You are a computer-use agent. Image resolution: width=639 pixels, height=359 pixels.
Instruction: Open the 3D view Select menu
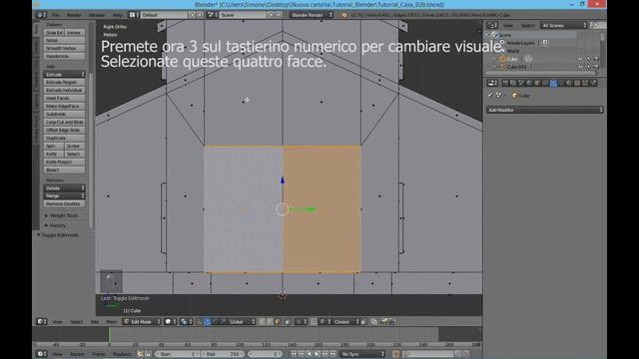coord(76,321)
